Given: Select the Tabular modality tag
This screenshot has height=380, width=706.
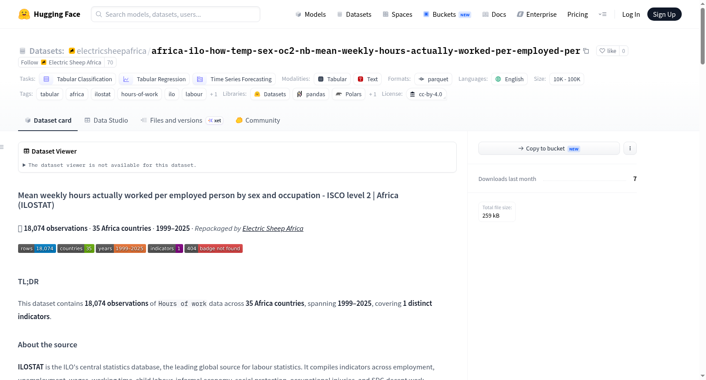Looking at the screenshot, I should 332,79.
